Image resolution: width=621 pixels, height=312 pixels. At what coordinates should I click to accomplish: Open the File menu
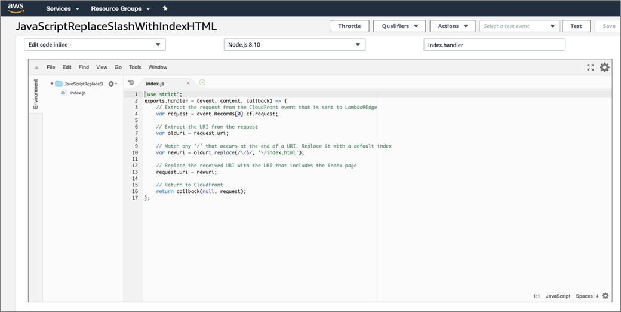click(x=51, y=67)
